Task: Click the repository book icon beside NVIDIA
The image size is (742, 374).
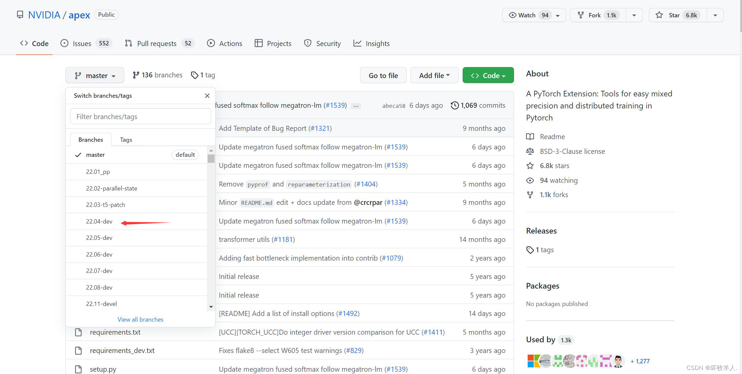Action: [20, 15]
